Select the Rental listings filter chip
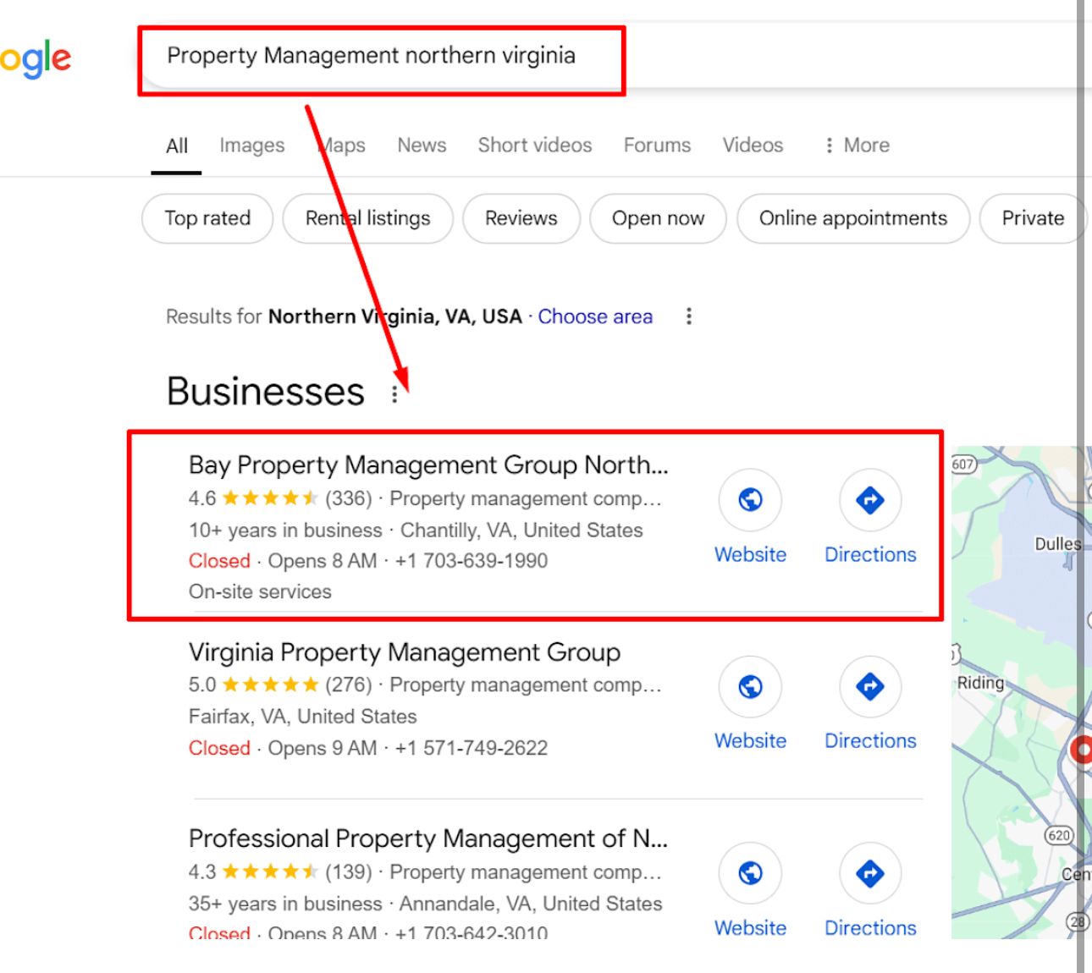 pyautogui.click(x=367, y=218)
